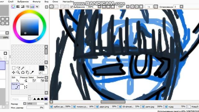Select the eyedropper color picker tool
Image resolution: width=199 pixels, height=112 pixels.
pos(32,72)
